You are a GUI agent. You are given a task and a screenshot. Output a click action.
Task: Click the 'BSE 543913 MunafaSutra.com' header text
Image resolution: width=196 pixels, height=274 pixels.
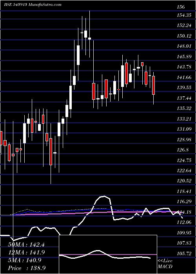click(33, 5)
